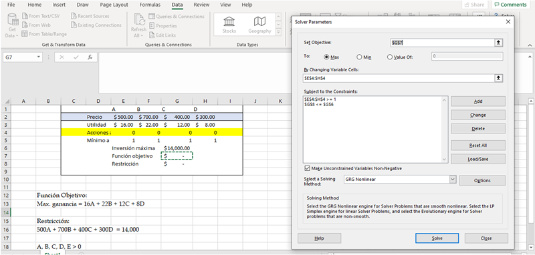Image resolution: width=535 pixels, height=255 pixels.
Task: Click the Set Objective input field
Action: [442, 43]
